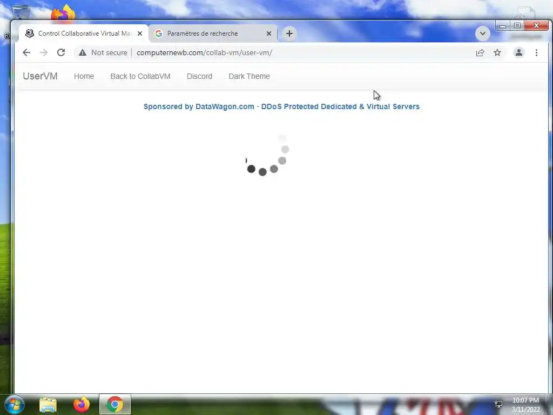Screen dimensions: 553x415
Task: Open the Chrome profile avatar
Action: [x=519, y=52]
